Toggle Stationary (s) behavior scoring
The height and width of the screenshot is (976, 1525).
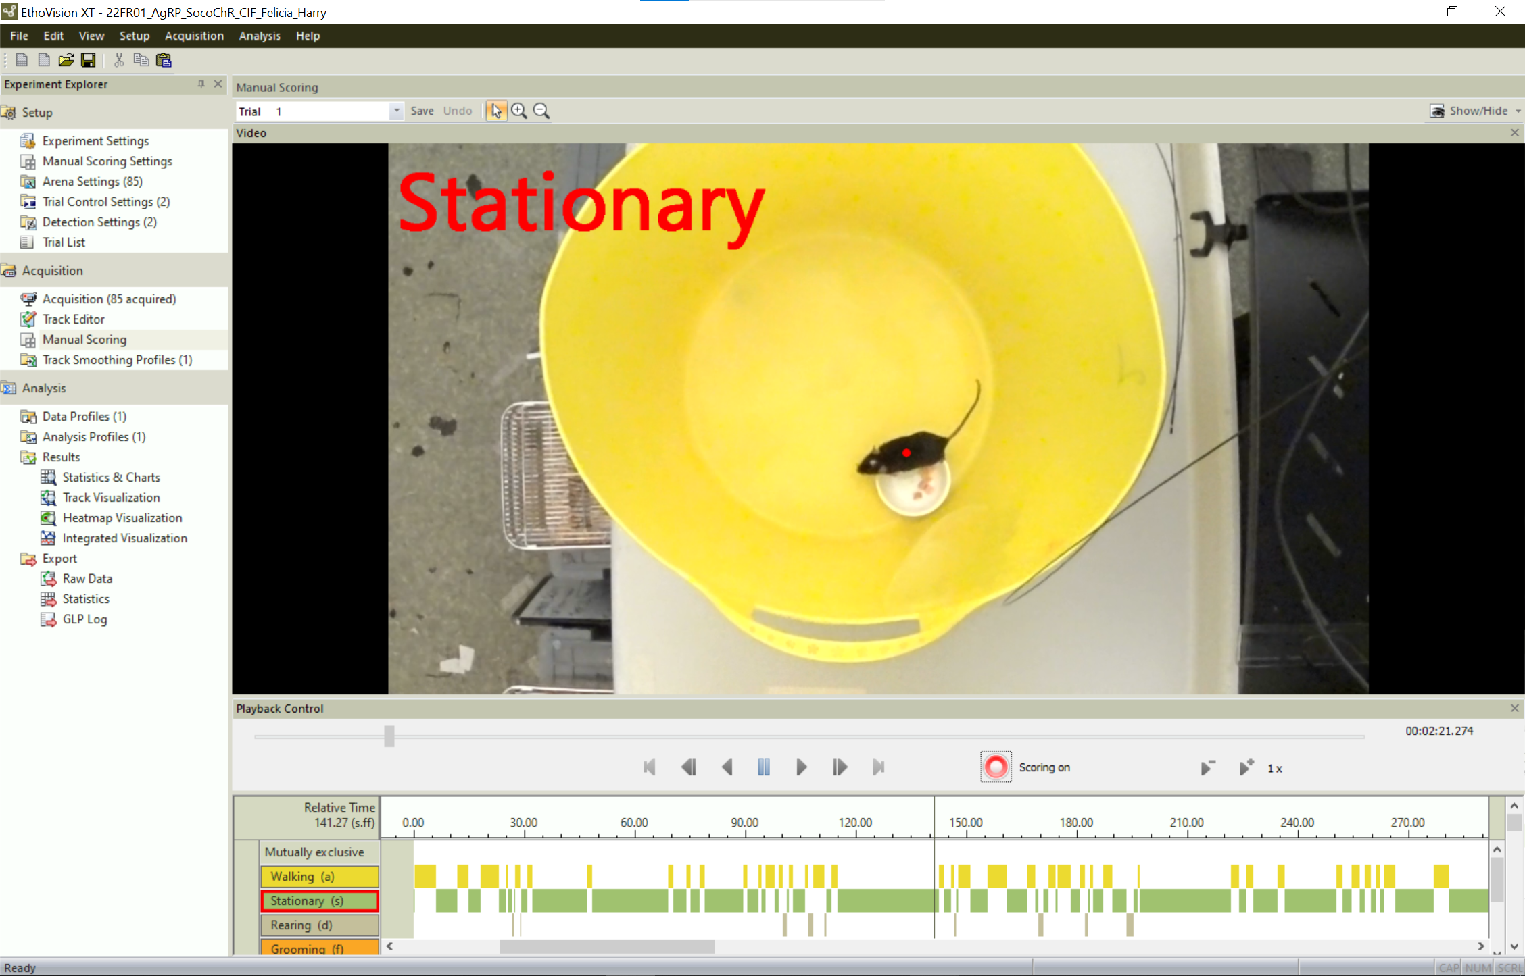tap(319, 900)
